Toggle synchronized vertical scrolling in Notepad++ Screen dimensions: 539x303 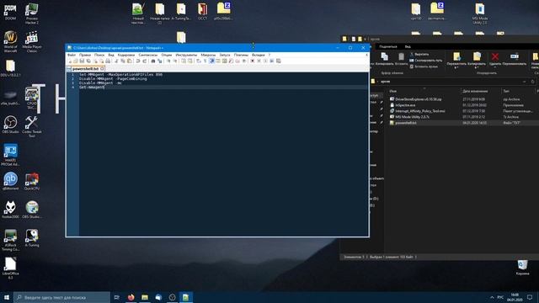pyautogui.click(x=184, y=61)
